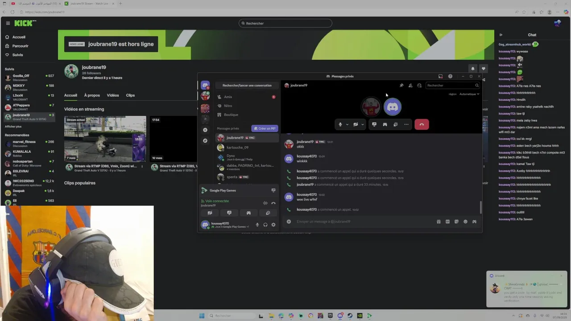This screenshot has height=321, width=571.
Task: Open Discord inbox icon in title bar
Action: coord(440,76)
